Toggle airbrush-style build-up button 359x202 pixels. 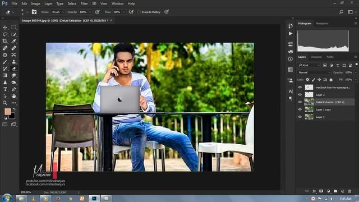tap(131, 12)
